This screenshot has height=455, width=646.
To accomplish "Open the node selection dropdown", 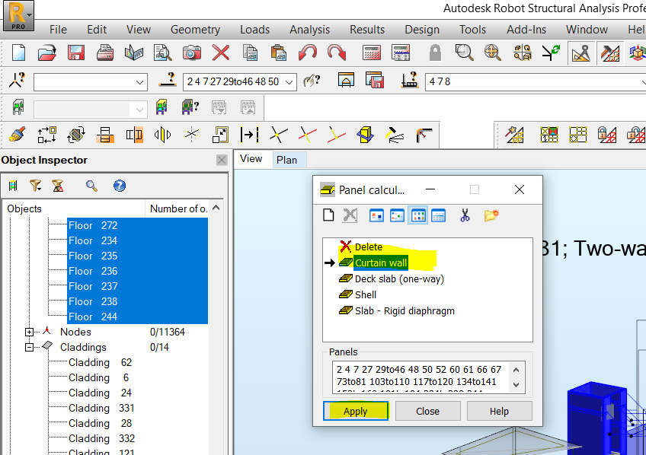I will pos(139,82).
